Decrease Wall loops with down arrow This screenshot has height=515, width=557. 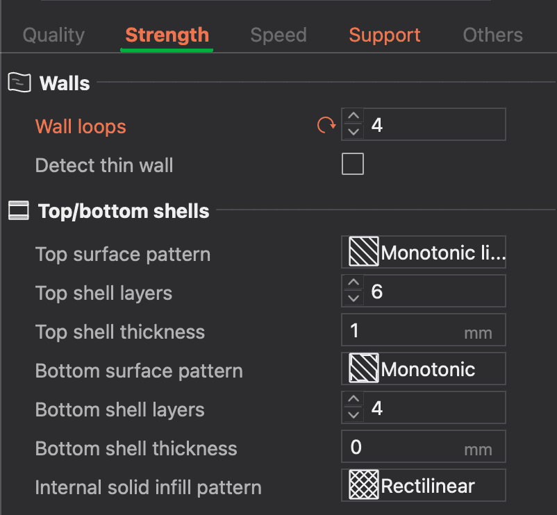(354, 132)
